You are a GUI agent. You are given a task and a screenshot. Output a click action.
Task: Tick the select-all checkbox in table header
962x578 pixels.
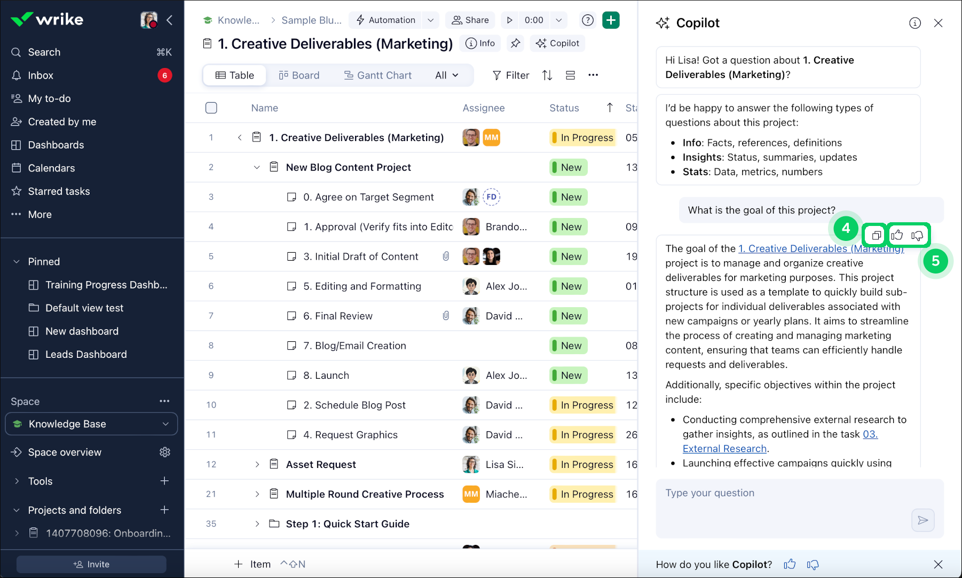click(x=211, y=108)
